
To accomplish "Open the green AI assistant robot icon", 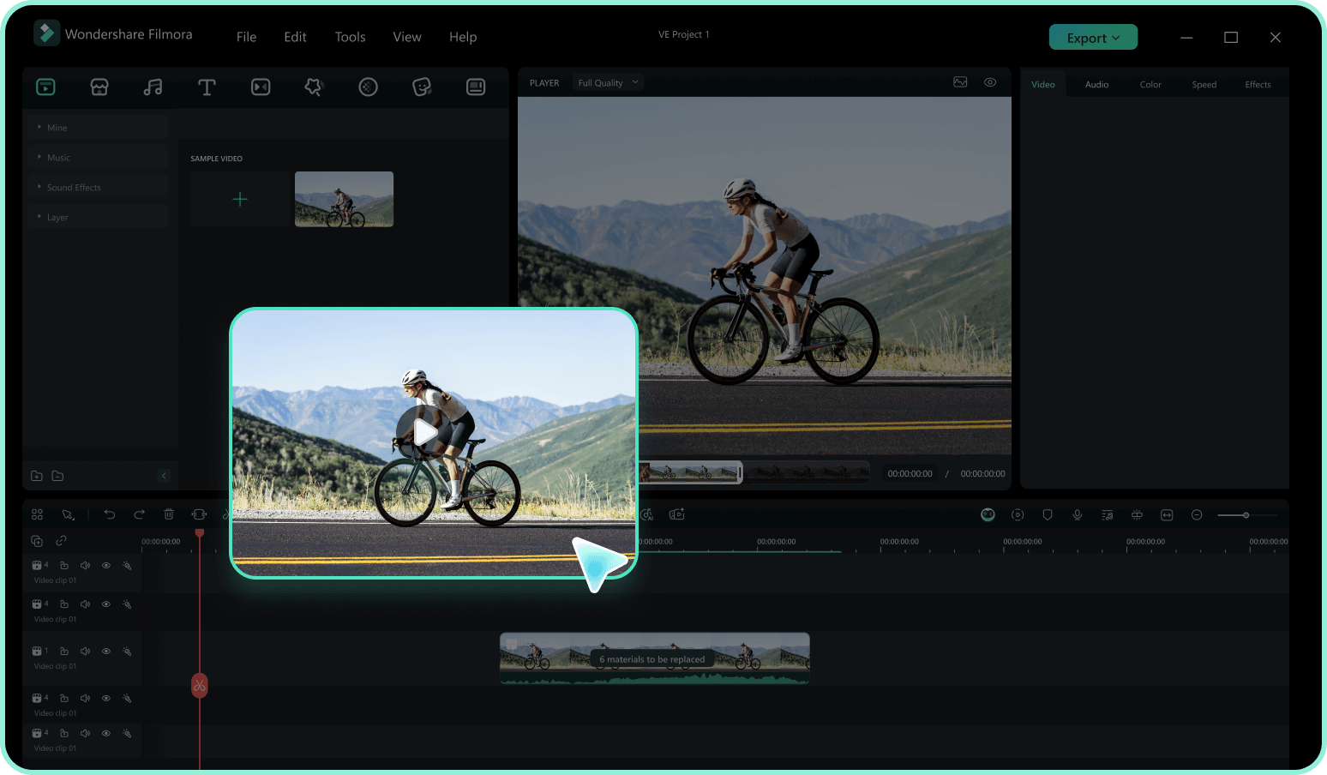I will [988, 514].
